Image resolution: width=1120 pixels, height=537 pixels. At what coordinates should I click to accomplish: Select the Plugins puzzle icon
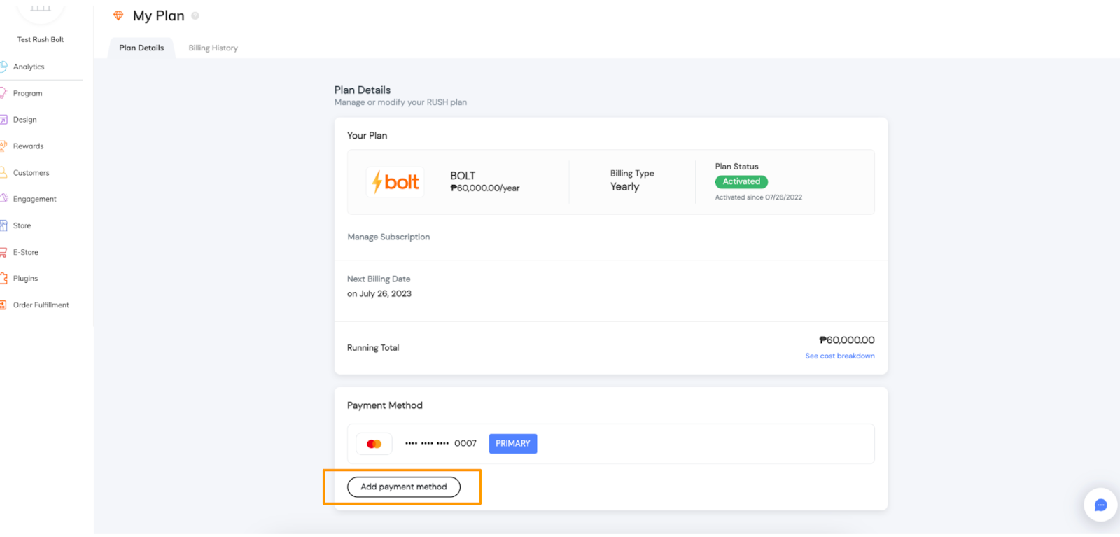tap(3, 279)
